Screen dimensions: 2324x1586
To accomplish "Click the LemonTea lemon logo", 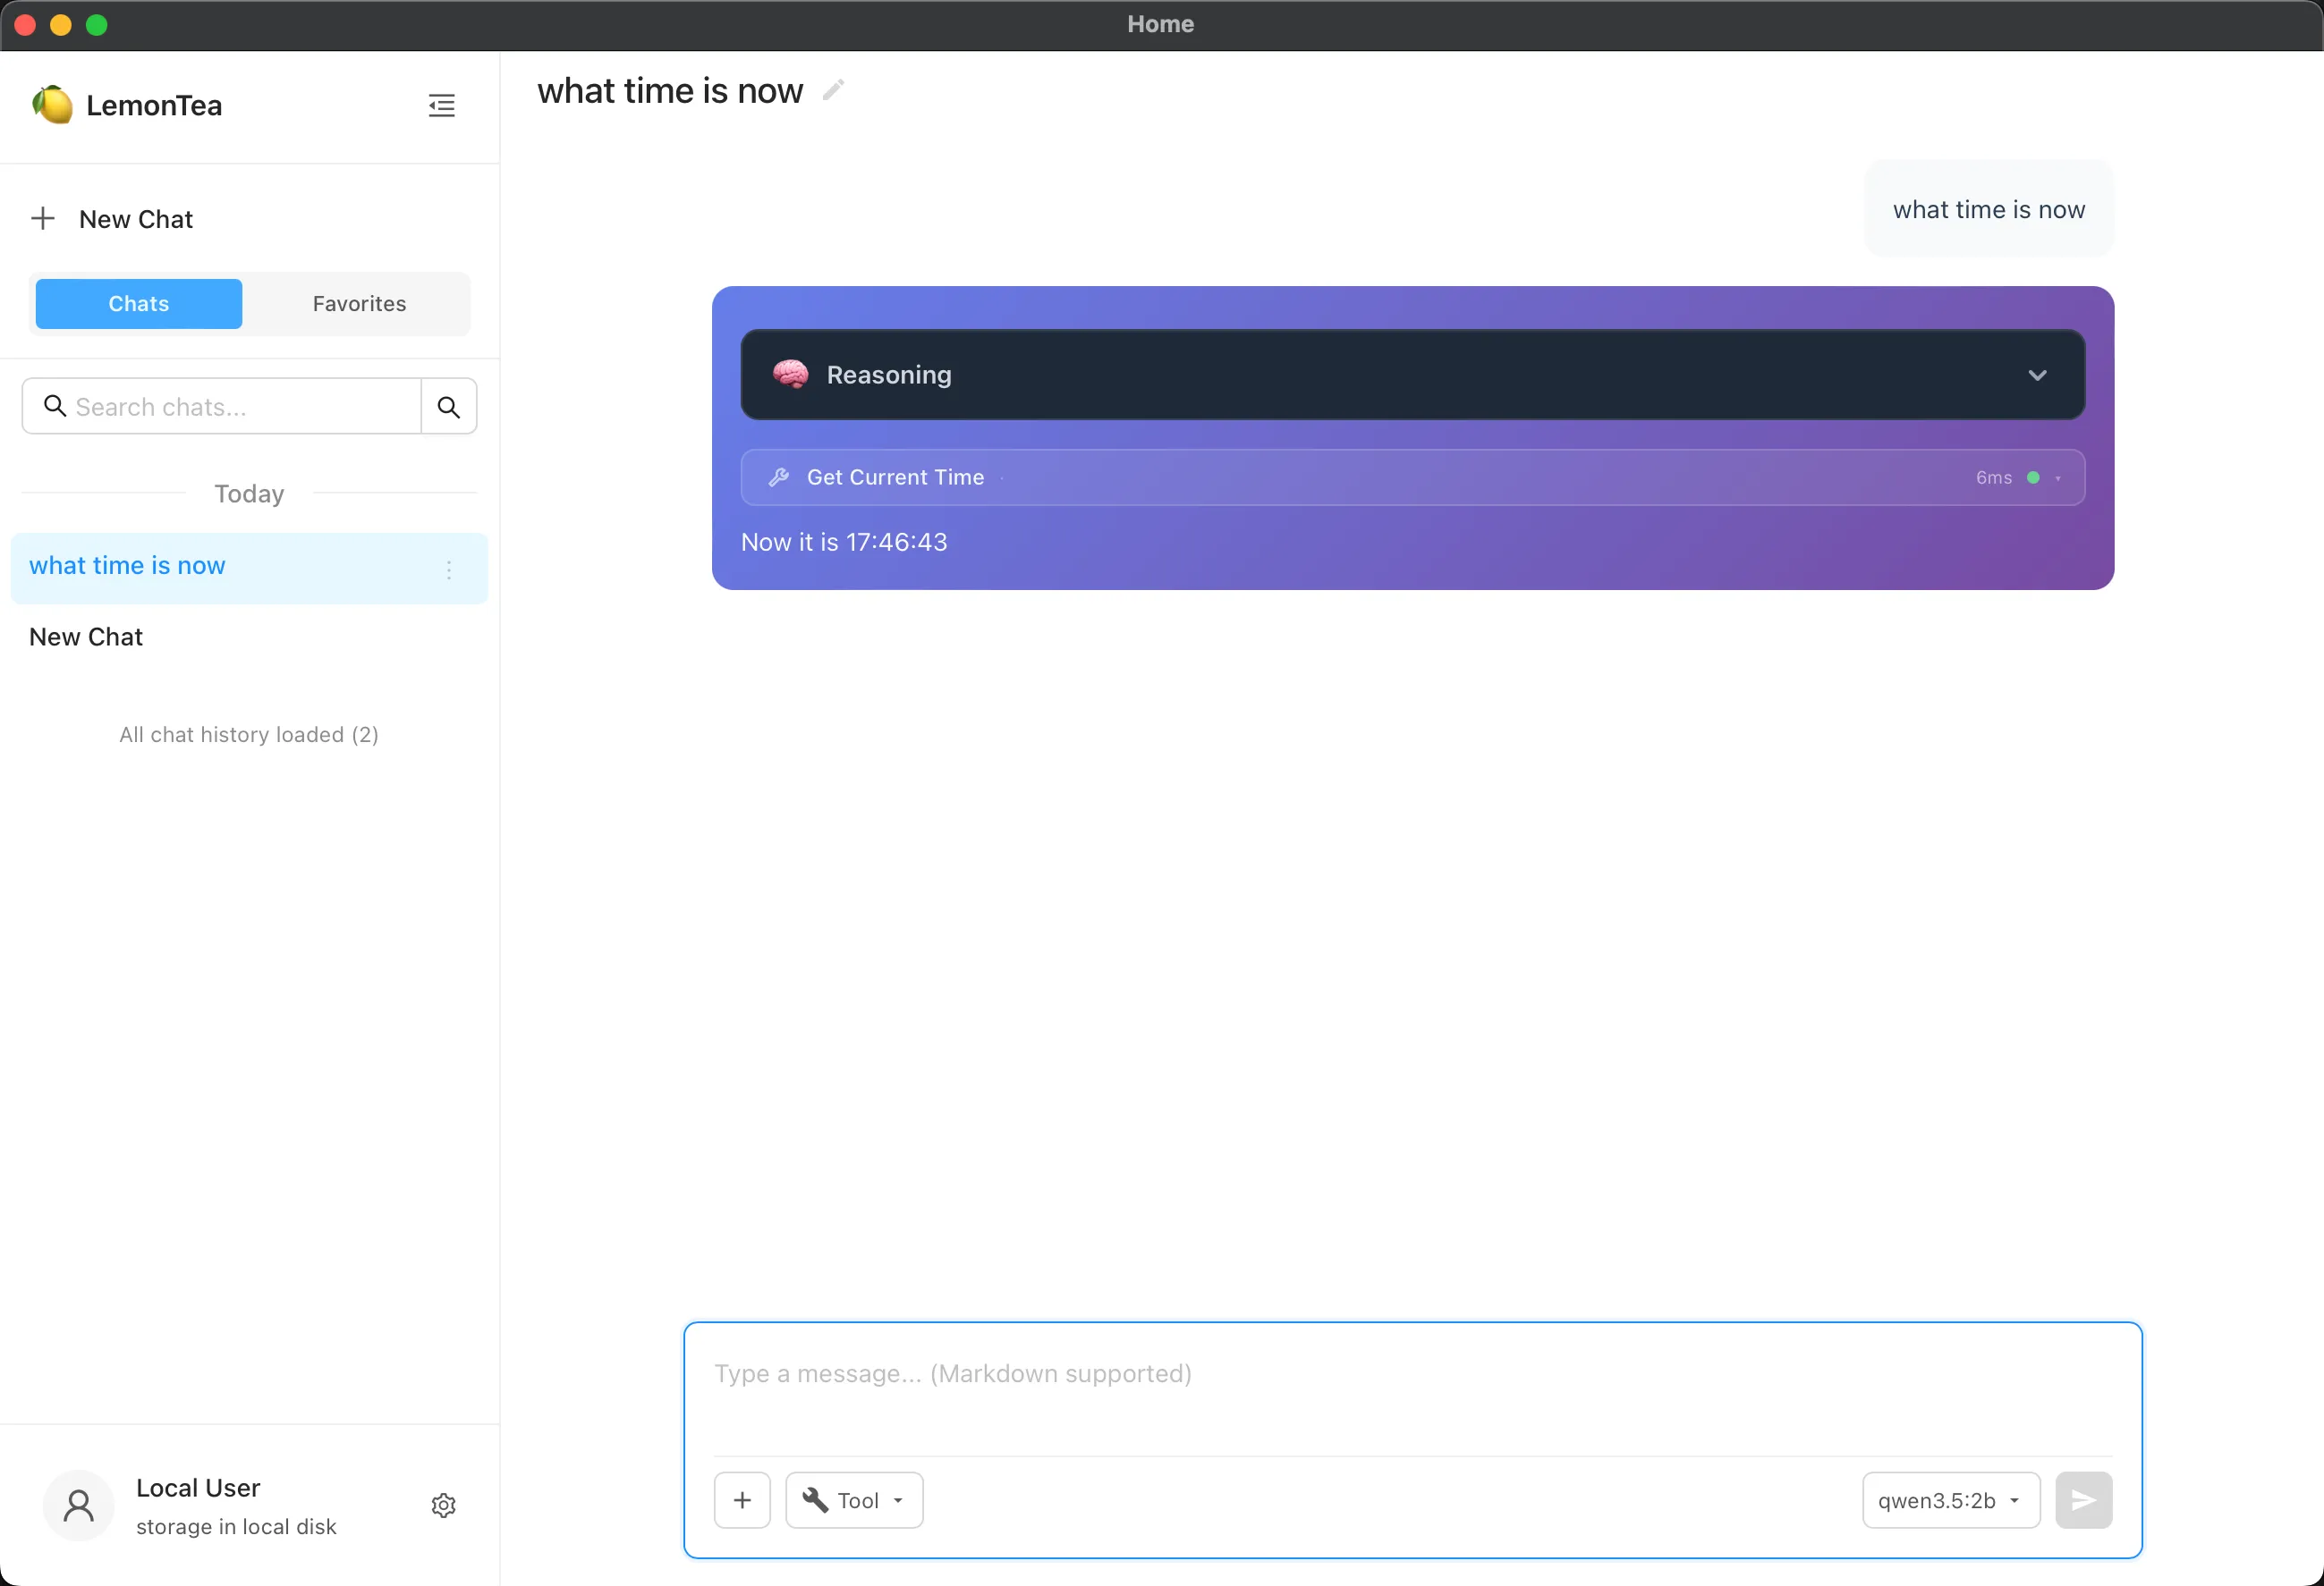I will click(52, 105).
